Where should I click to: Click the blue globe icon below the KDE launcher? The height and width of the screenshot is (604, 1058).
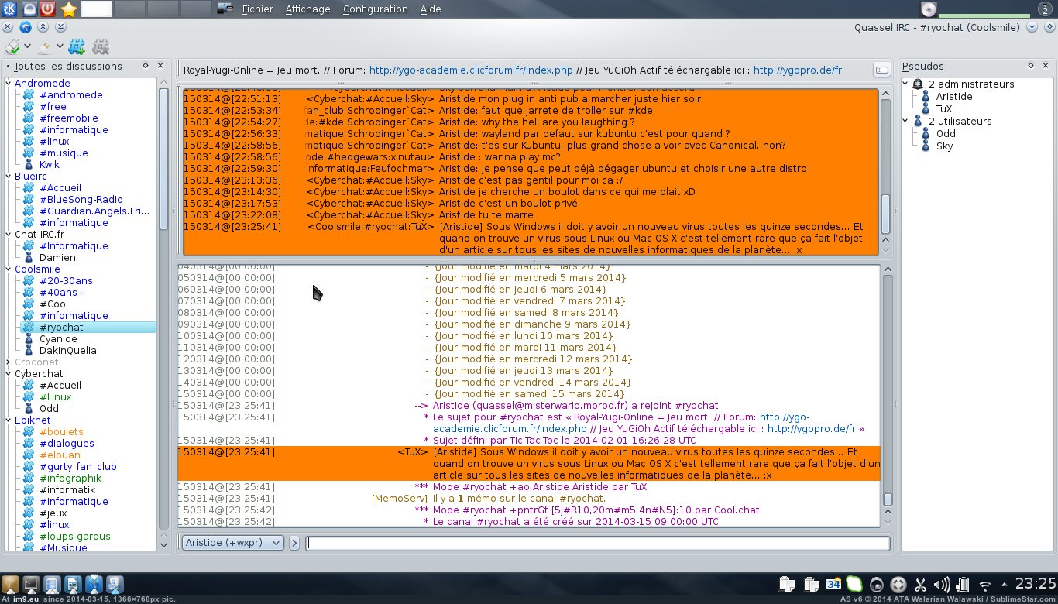point(25,27)
